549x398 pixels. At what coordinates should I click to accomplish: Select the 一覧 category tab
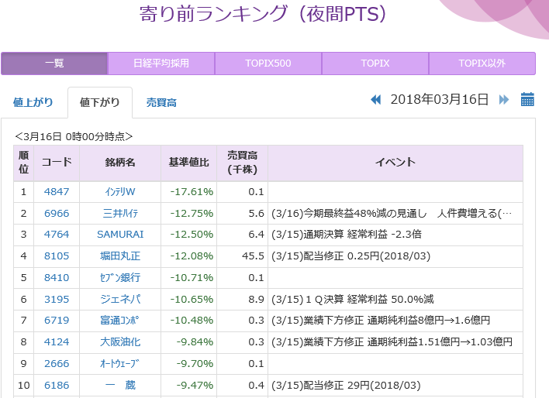54,63
